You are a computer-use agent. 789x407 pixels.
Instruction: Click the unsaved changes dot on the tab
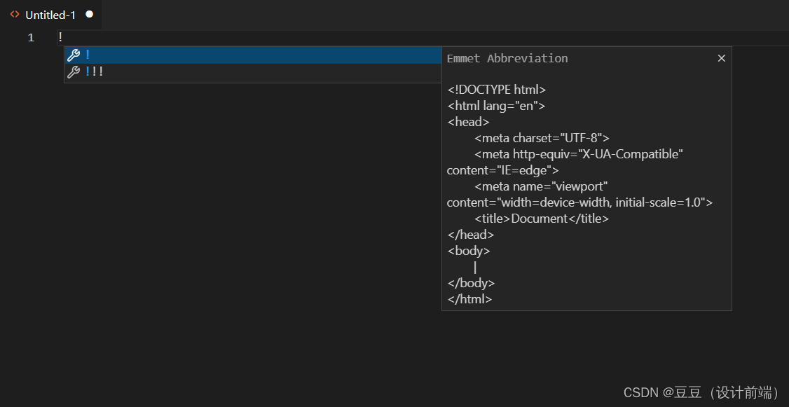(89, 13)
